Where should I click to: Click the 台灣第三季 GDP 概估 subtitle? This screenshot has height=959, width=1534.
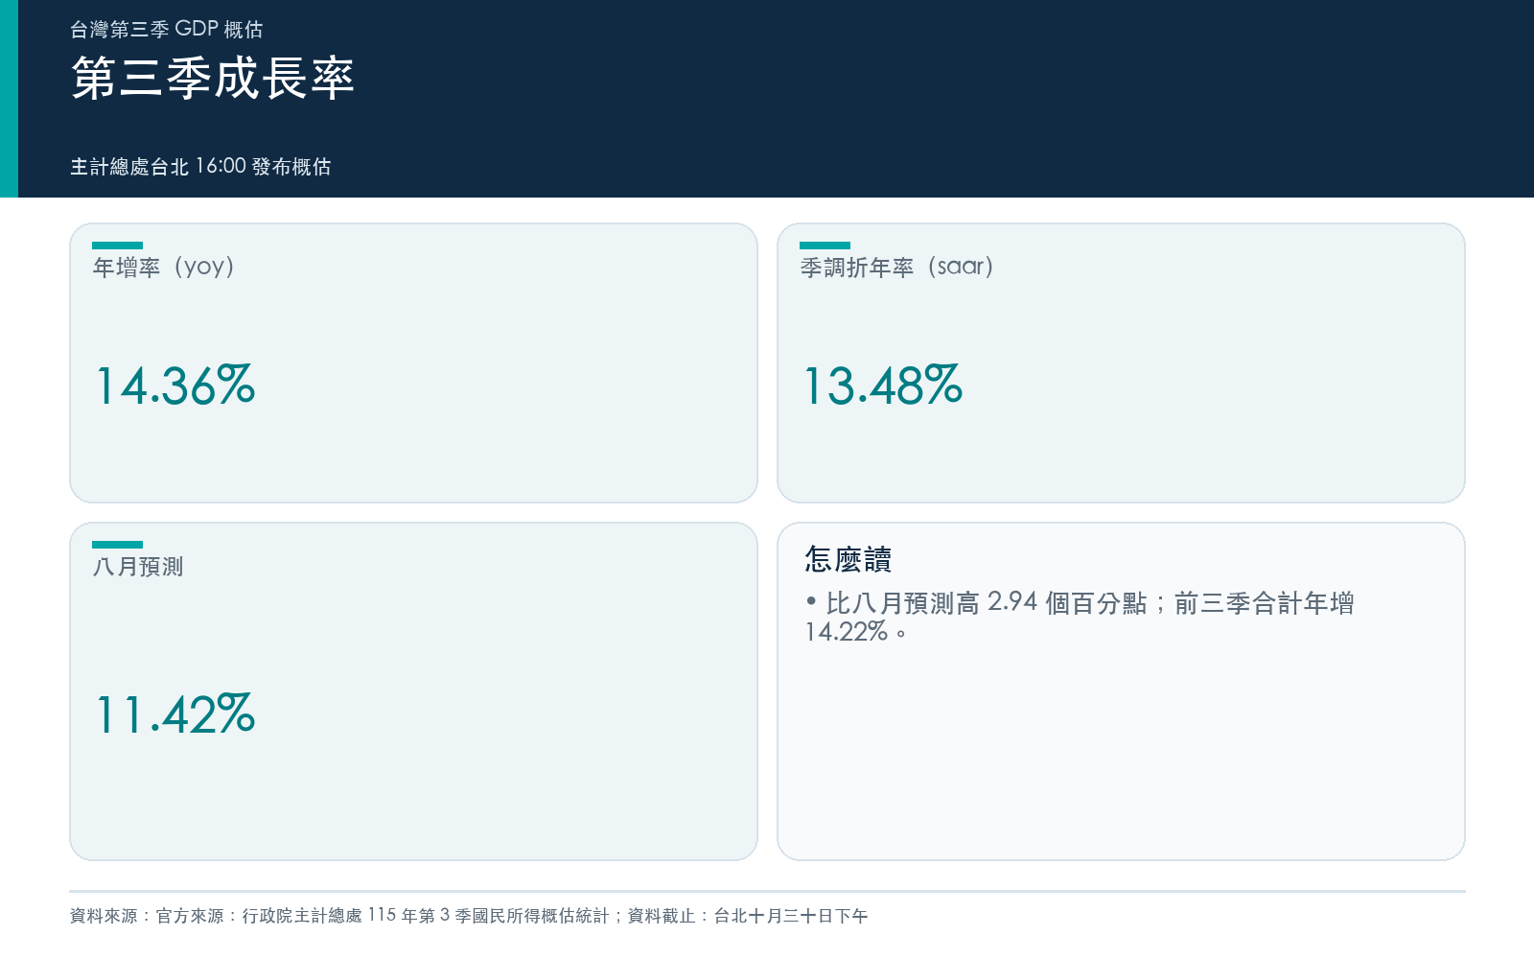tap(166, 30)
